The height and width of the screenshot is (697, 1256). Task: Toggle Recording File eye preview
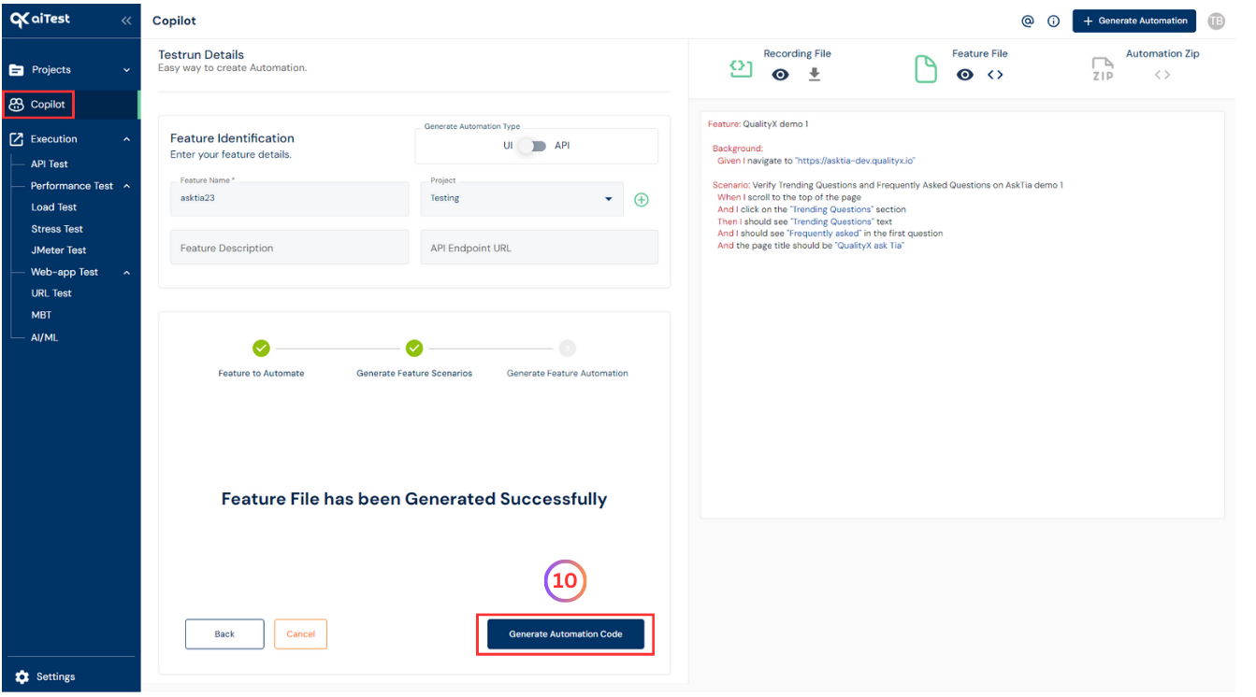point(780,75)
